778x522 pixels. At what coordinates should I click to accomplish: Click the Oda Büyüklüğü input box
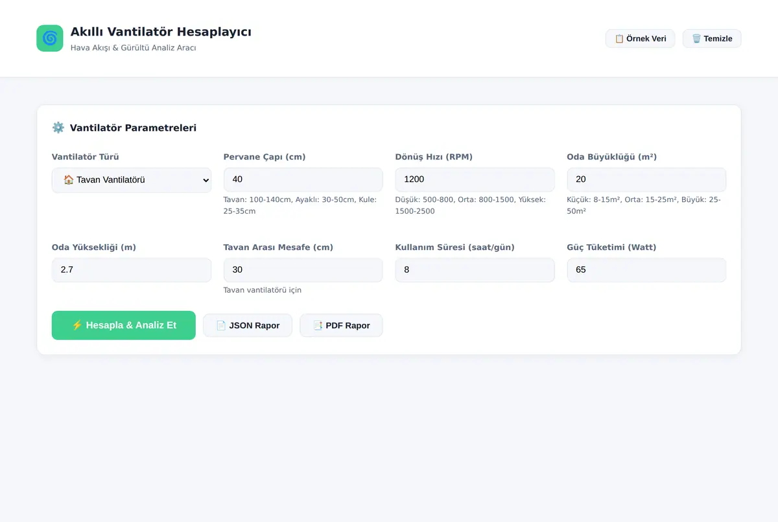[x=647, y=179]
